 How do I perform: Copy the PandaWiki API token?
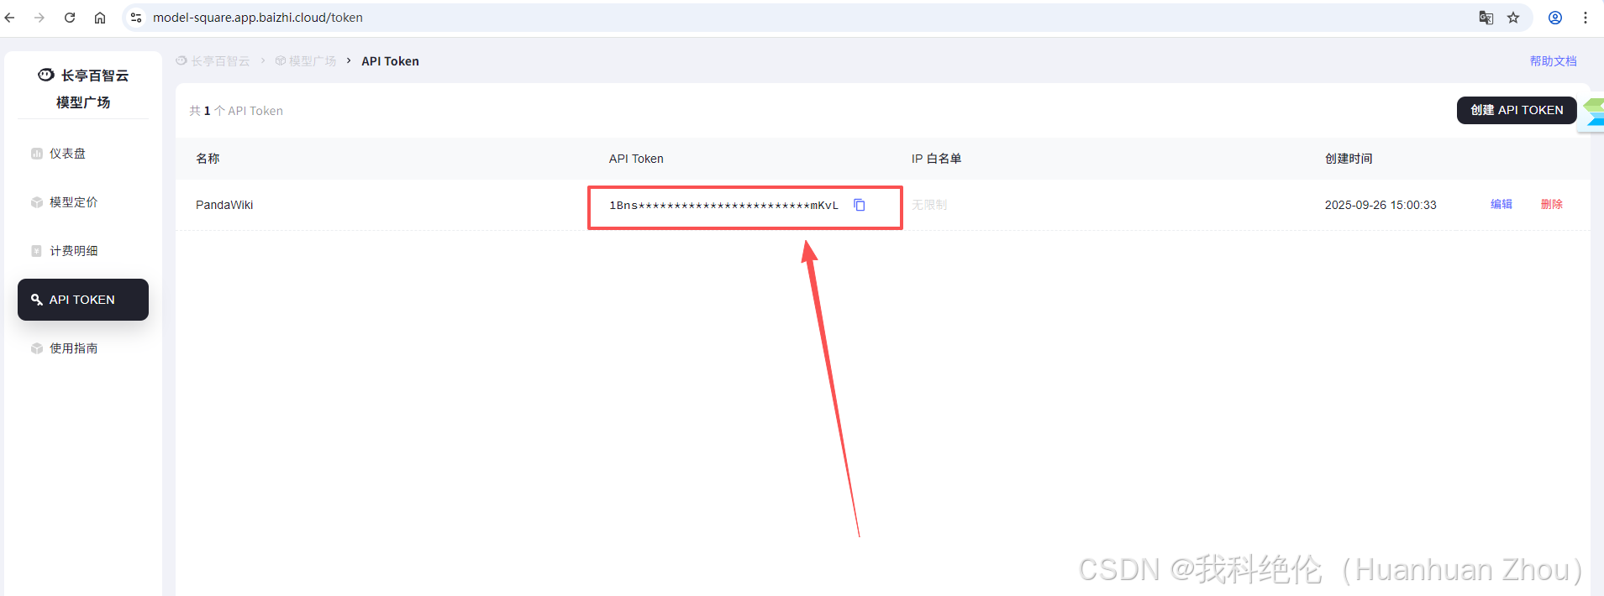click(860, 205)
